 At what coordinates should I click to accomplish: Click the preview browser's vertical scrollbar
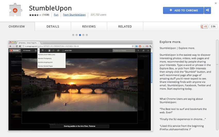pyautogui.click(x=151, y=68)
